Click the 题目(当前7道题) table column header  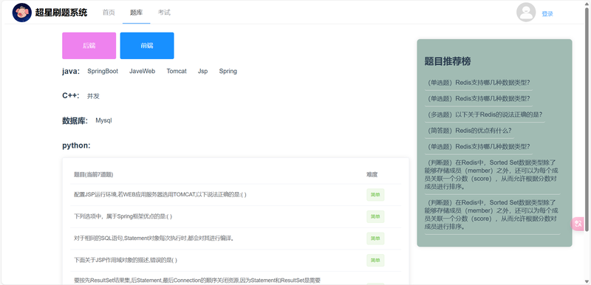point(94,175)
